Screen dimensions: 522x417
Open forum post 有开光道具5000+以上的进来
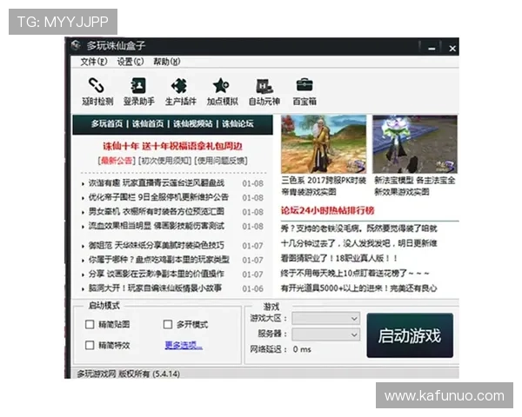pyautogui.click(x=358, y=288)
